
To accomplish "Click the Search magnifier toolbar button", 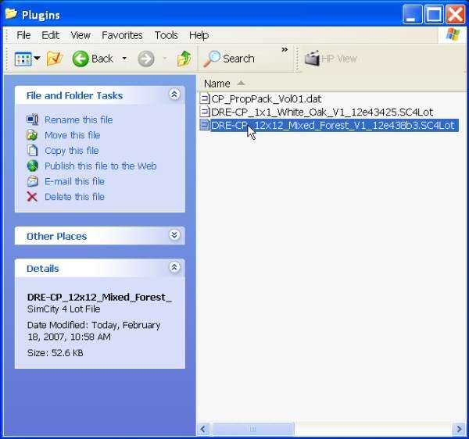I will click(229, 59).
